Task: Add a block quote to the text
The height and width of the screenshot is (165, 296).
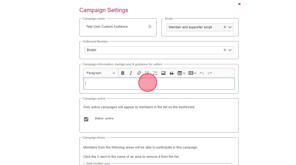Action: point(172,73)
